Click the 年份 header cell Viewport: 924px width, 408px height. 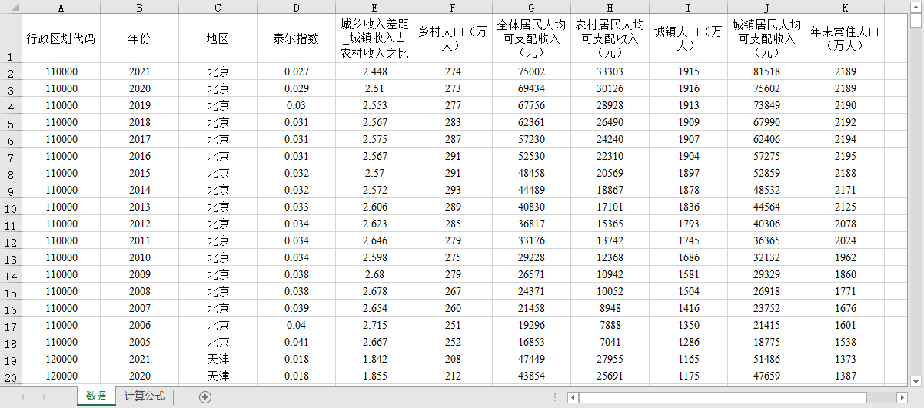click(x=139, y=38)
